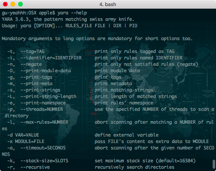Viewport: 216px width, 171px height.
Task: Click the "--max-rules=NUMBER" option
Action: coord(44,122)
